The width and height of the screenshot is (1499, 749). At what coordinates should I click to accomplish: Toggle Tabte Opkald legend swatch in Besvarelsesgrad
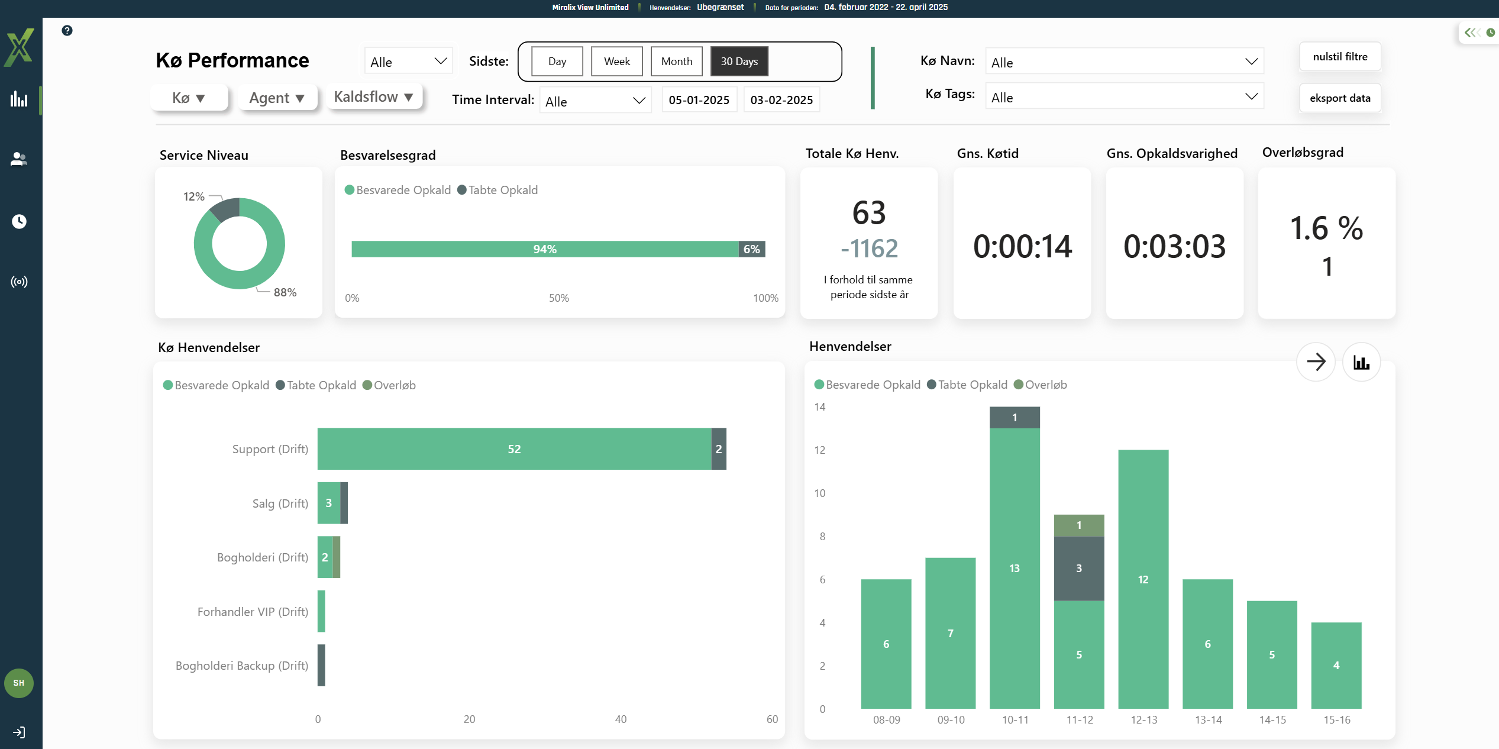coord(462,190)
